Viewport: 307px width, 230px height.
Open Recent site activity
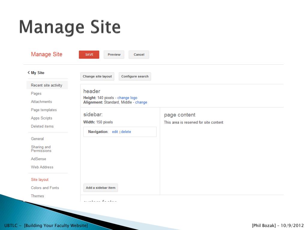click(47, 85)
